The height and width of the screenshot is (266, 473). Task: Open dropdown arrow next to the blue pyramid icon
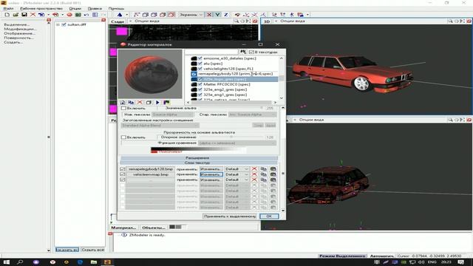(x=126, y=15)
